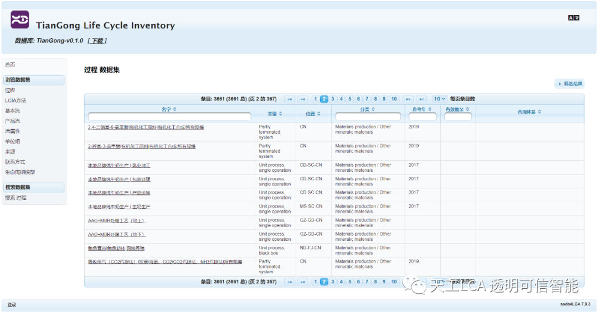The width and height of the screenshot is (598, 312).
Task: Go to page 9 in pager below table
Action: 384,282
